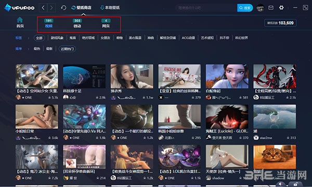Click the 5.1k star rating icon

(x=49, y=98)
